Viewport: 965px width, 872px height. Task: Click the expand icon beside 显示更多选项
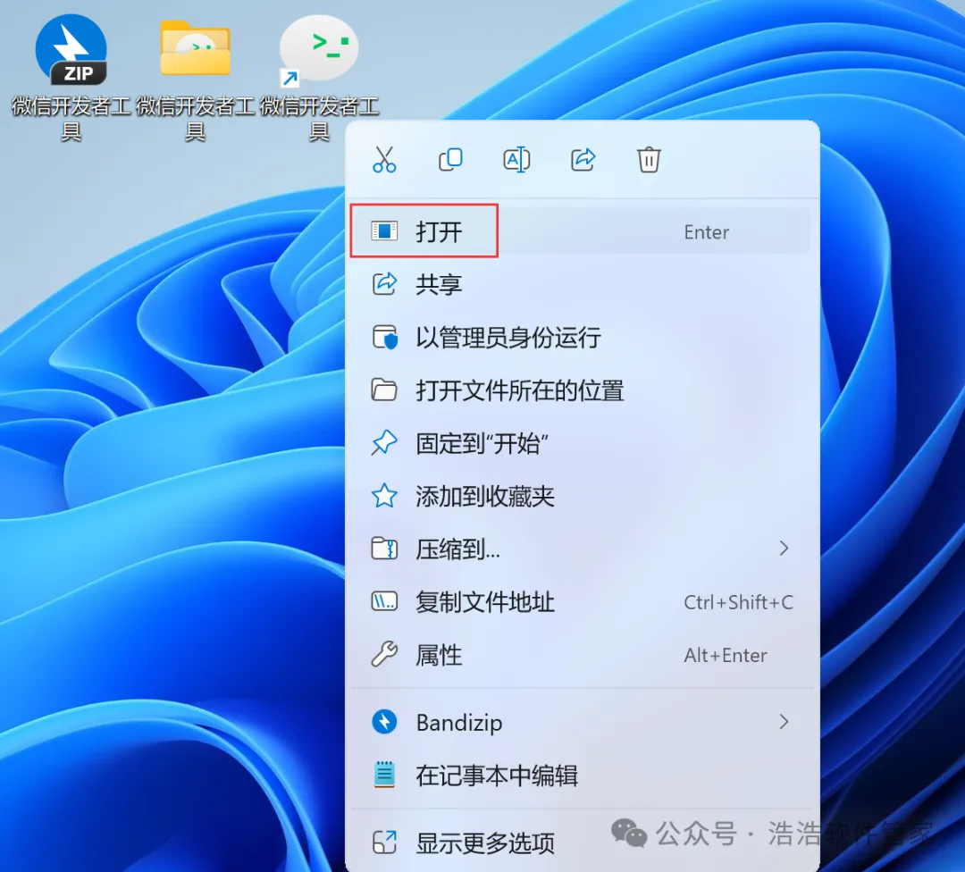[x=384, y=842]
